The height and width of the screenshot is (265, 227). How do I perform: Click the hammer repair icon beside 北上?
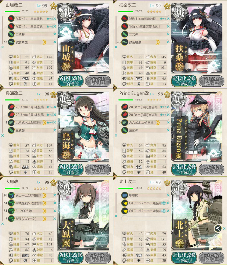[218, 229]
